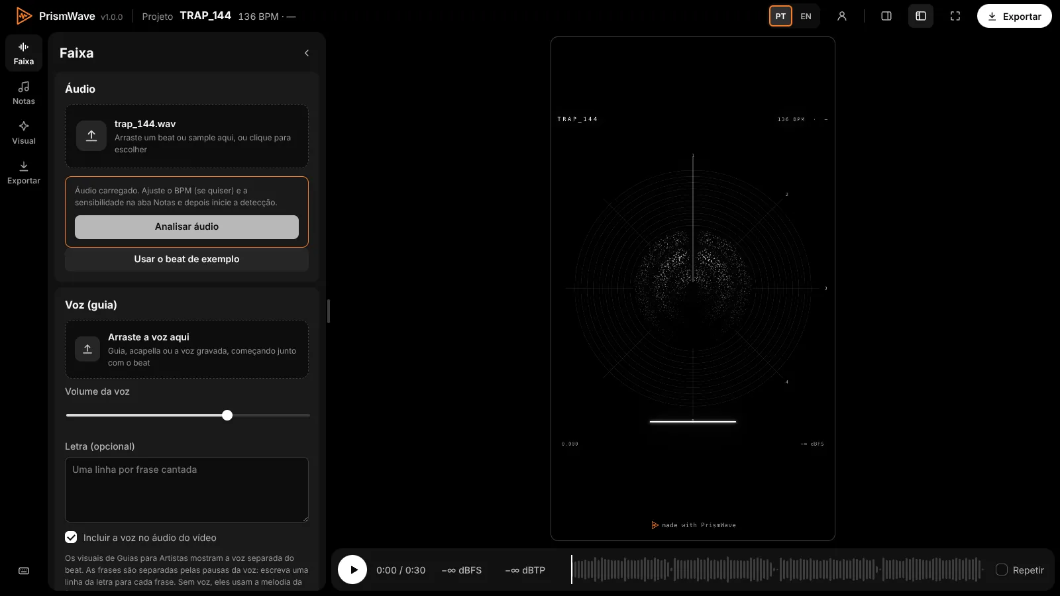Enable the Repetir checkbox
The image size is (1060, 596).
point(1002,570)
